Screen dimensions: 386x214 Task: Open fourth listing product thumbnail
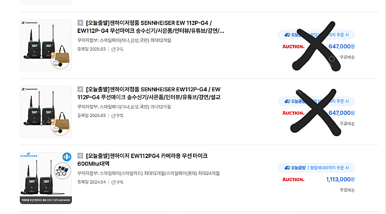[x=46, y=112]
